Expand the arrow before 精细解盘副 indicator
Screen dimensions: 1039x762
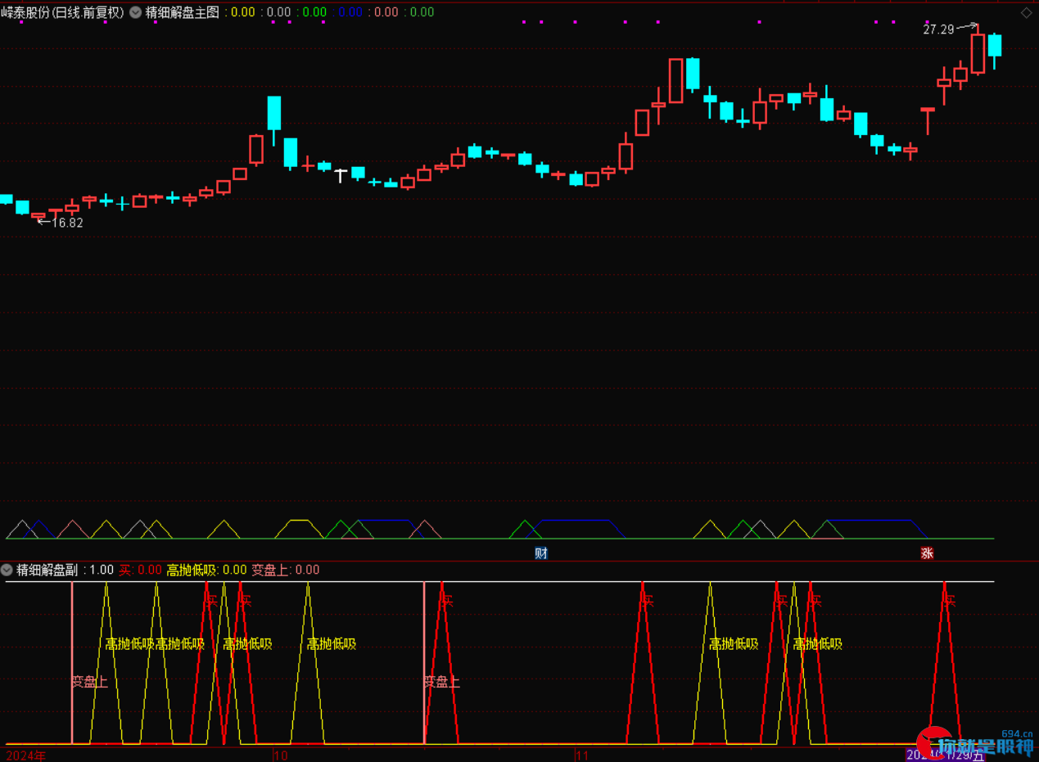[x=7, y=570]
